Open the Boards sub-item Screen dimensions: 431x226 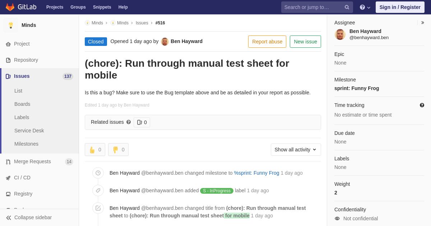22,104
